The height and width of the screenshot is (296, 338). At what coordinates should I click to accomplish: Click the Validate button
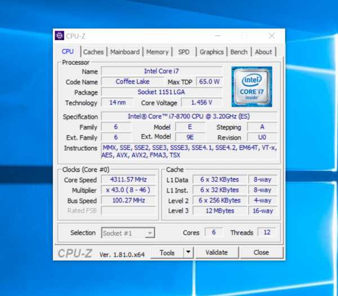[217, 253]
